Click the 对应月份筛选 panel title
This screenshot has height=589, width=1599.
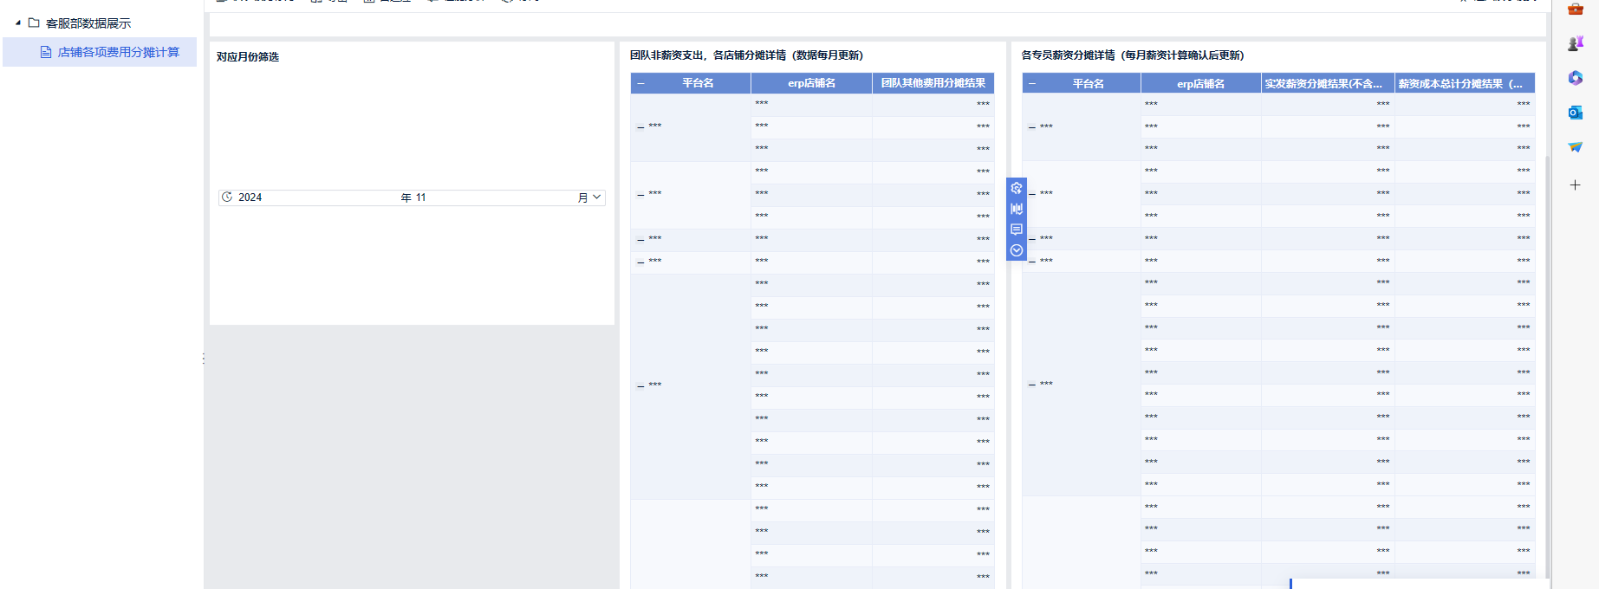[x=248, y=57]
